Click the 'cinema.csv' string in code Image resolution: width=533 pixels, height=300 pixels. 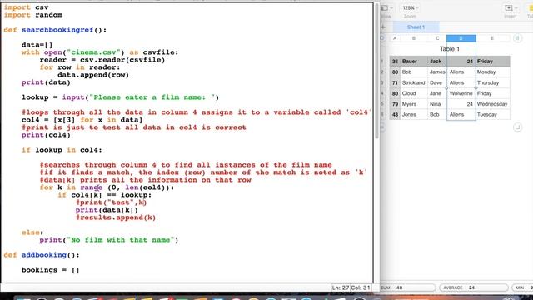(x=93, y=52)
